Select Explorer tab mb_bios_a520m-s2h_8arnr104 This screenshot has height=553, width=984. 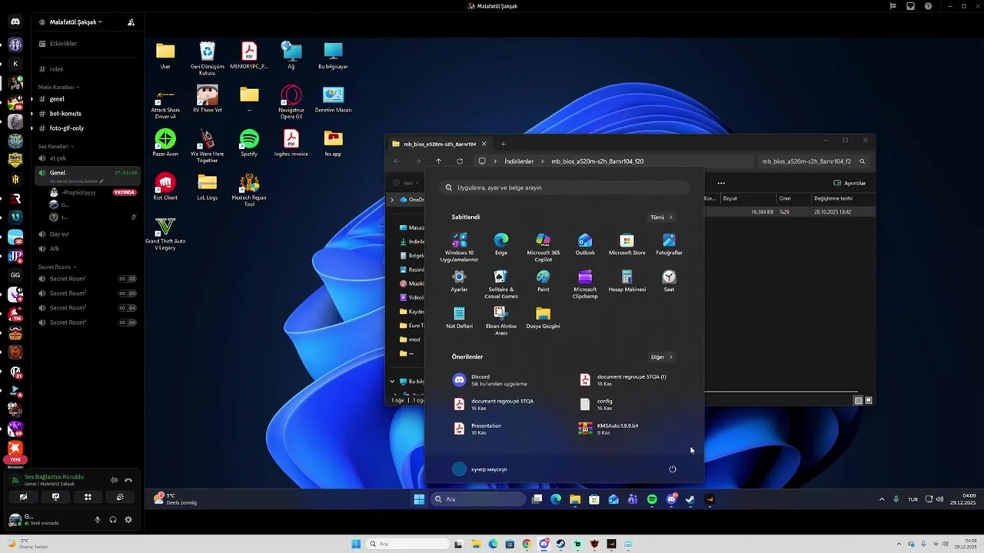[440, 144]
